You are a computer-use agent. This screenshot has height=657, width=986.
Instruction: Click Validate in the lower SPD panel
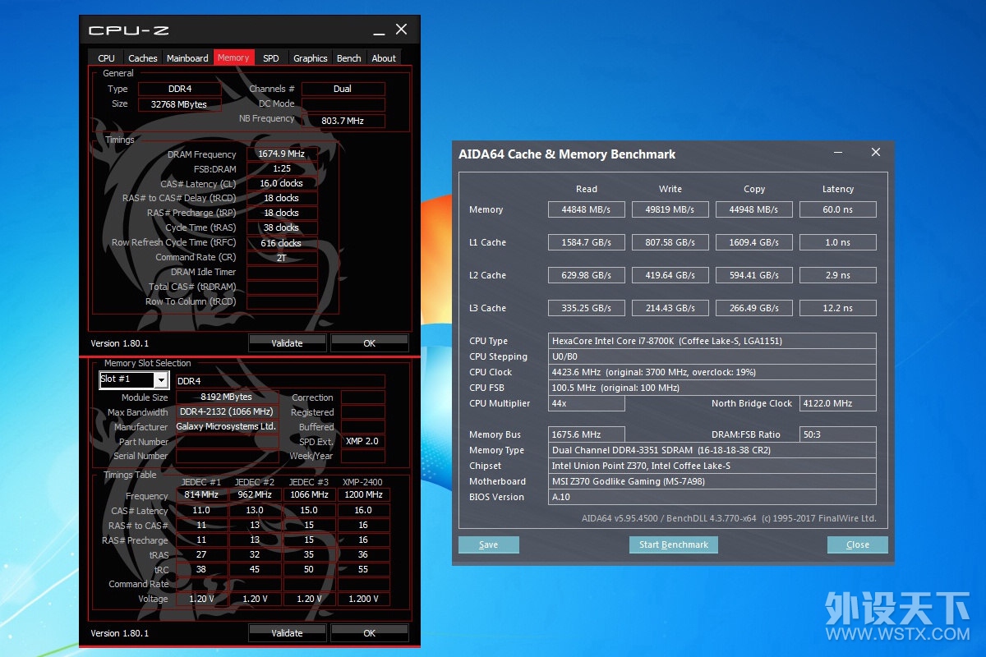click(x=287, y=633)
